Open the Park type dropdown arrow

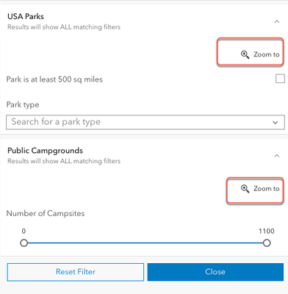pyautogui.click(x=276, y=122)
